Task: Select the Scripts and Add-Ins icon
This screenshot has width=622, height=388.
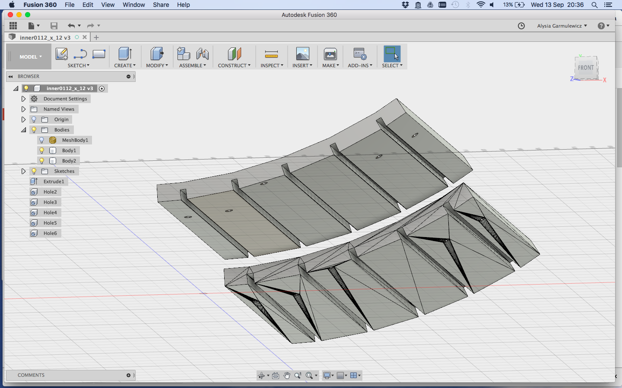Action: click(x=360, y=54)
